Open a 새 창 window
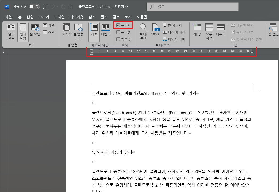 [x=197, y=30]
